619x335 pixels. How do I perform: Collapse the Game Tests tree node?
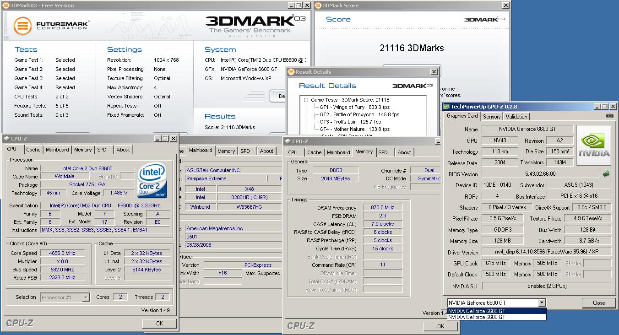306,100
